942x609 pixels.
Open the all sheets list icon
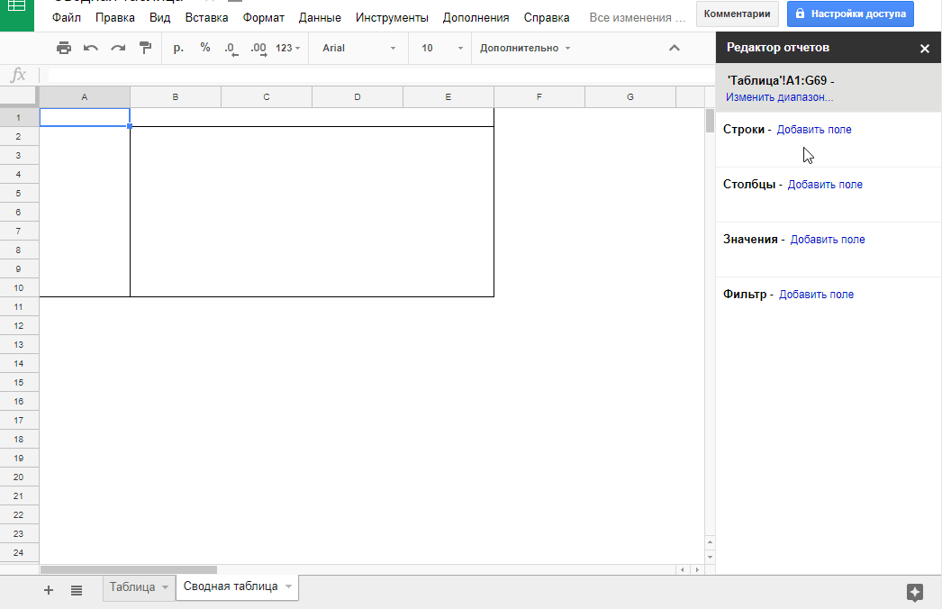[x=77, y=590]
